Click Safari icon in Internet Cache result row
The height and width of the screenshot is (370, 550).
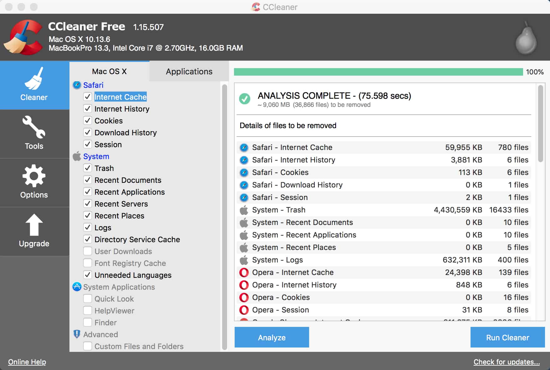[x=244, y=147]
